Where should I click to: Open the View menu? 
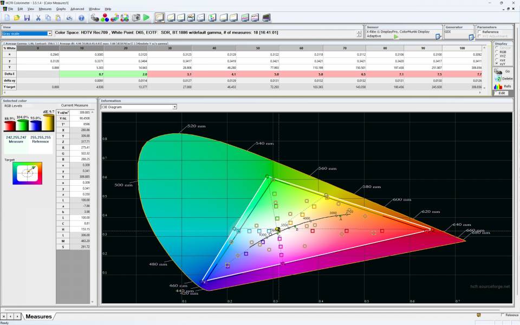31,9
